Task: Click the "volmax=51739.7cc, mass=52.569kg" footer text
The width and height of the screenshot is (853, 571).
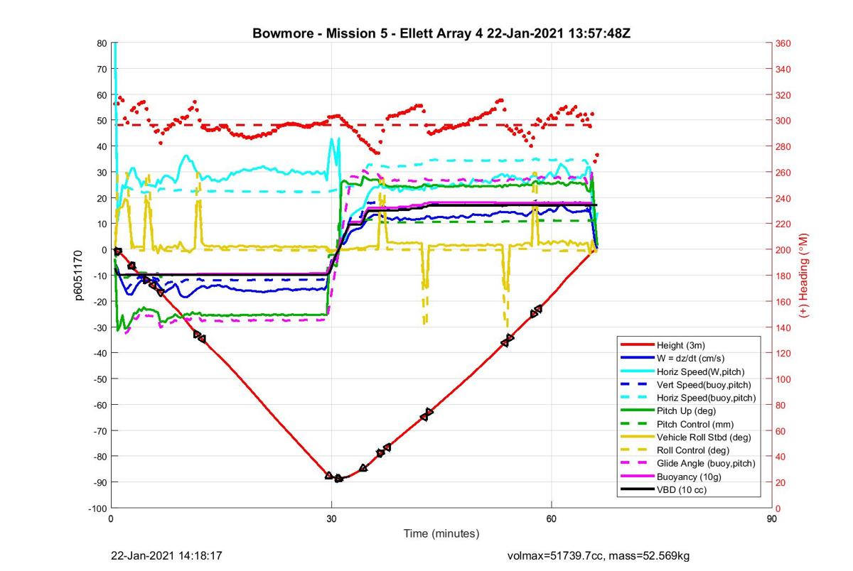Action: point(598,556)
